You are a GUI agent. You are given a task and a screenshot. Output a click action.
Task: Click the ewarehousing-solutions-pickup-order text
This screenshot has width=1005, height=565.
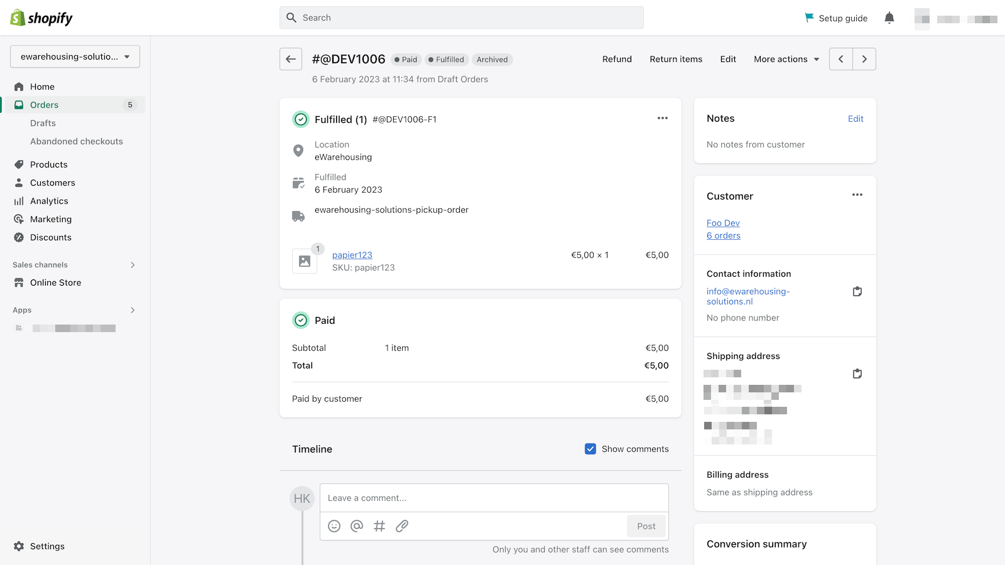click(391, 210)
